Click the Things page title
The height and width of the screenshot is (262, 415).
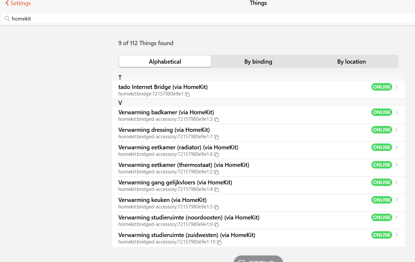258,3
